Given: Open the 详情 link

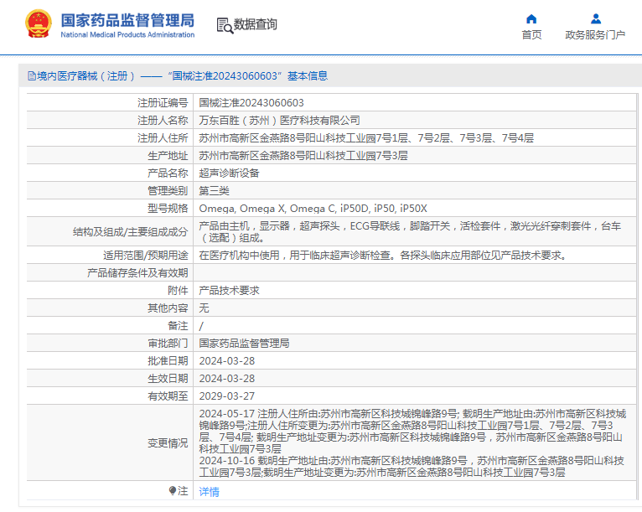Looking at the screenshot, I should [x=209, y=492].
